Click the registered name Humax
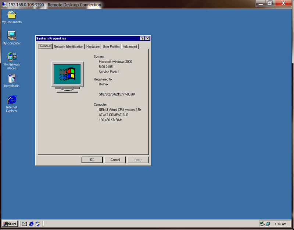This screenshot has width=294, height=230. 104,84
